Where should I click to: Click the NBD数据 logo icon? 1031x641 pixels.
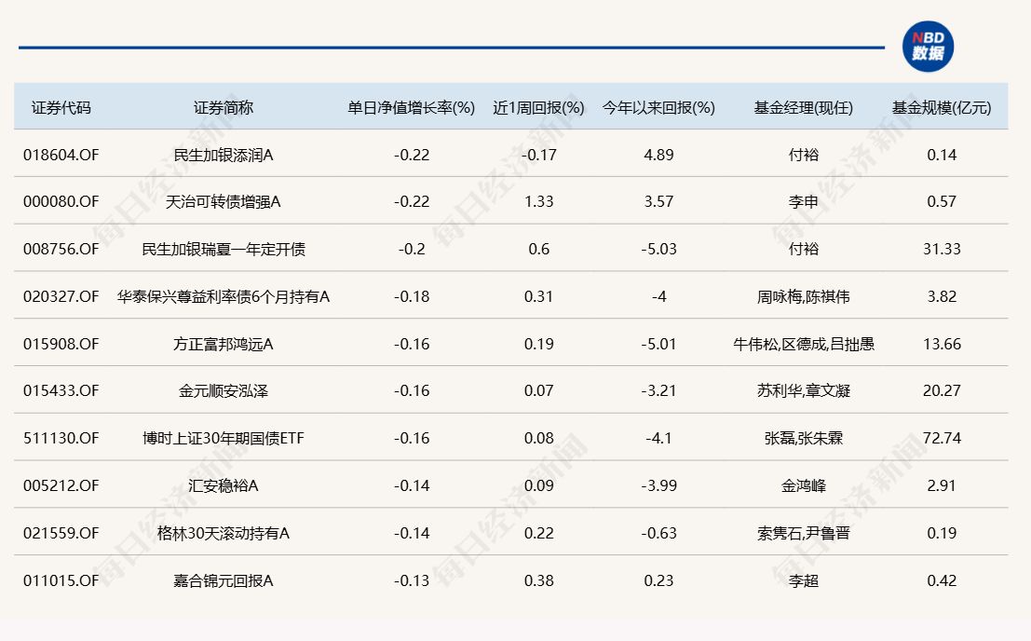point(928,46)
